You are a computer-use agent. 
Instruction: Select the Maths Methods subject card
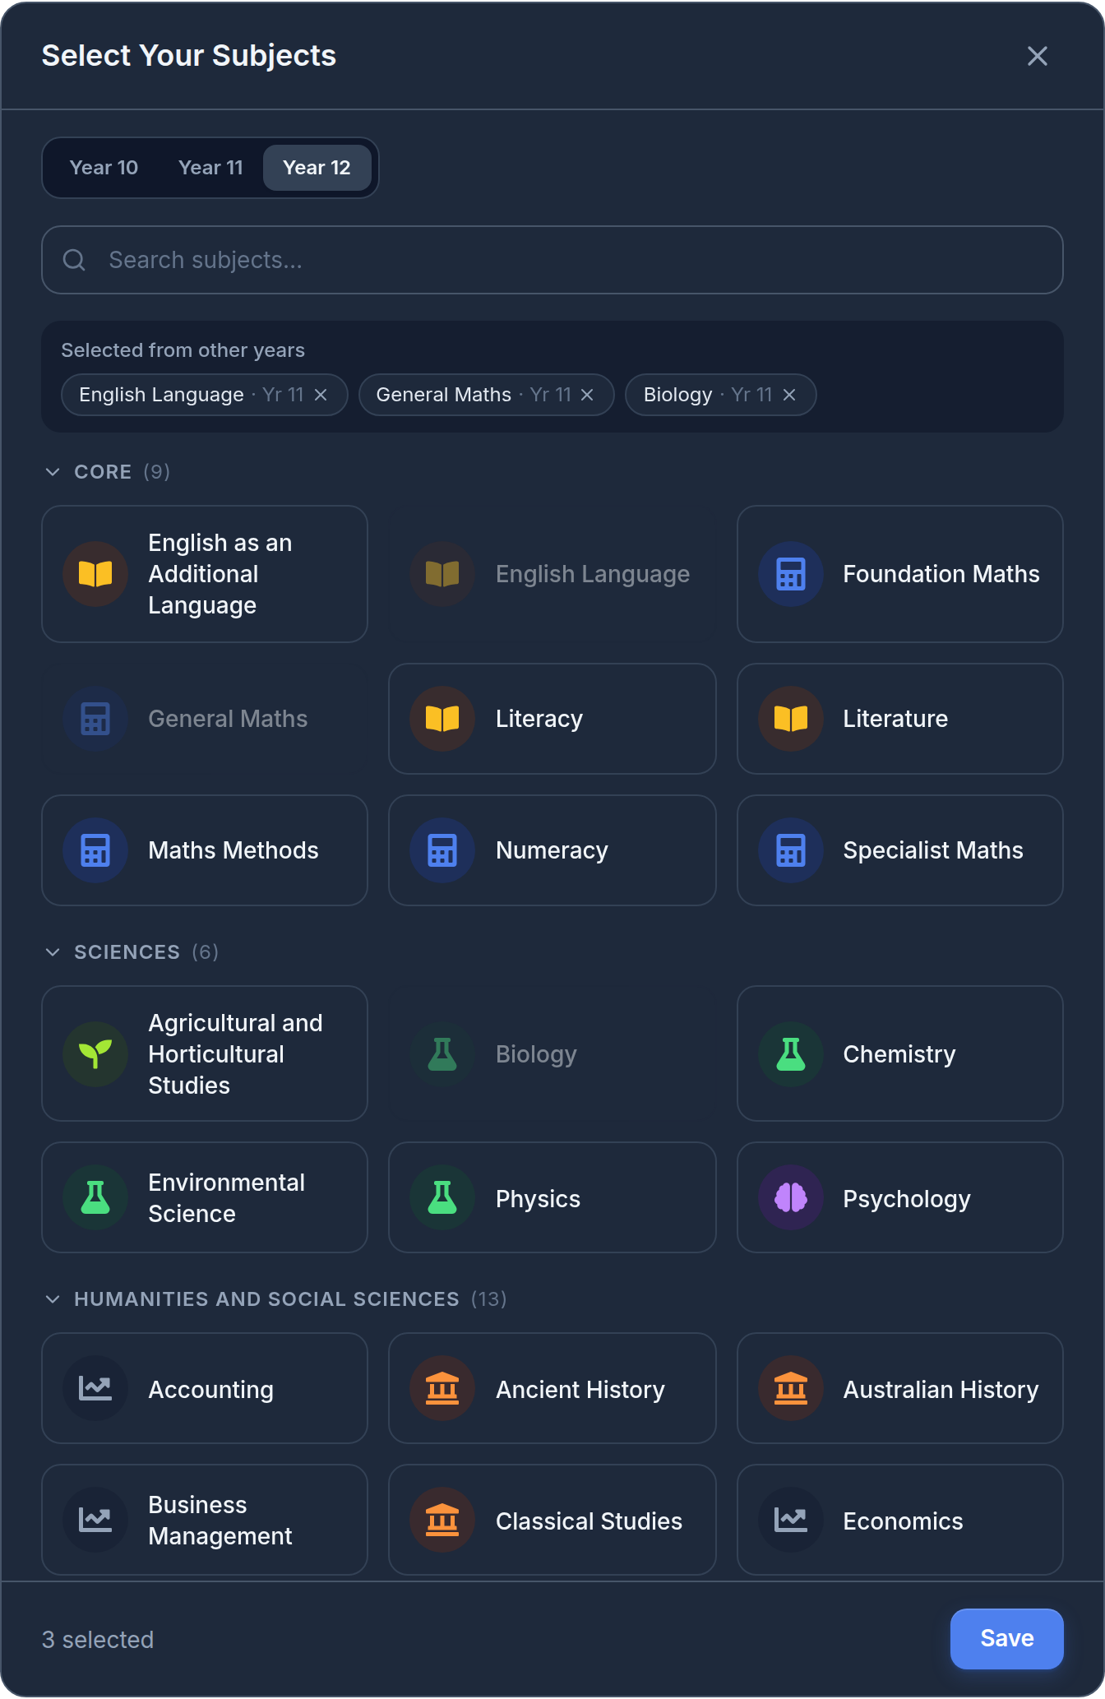pyautogui.click(x=205, y=850)
